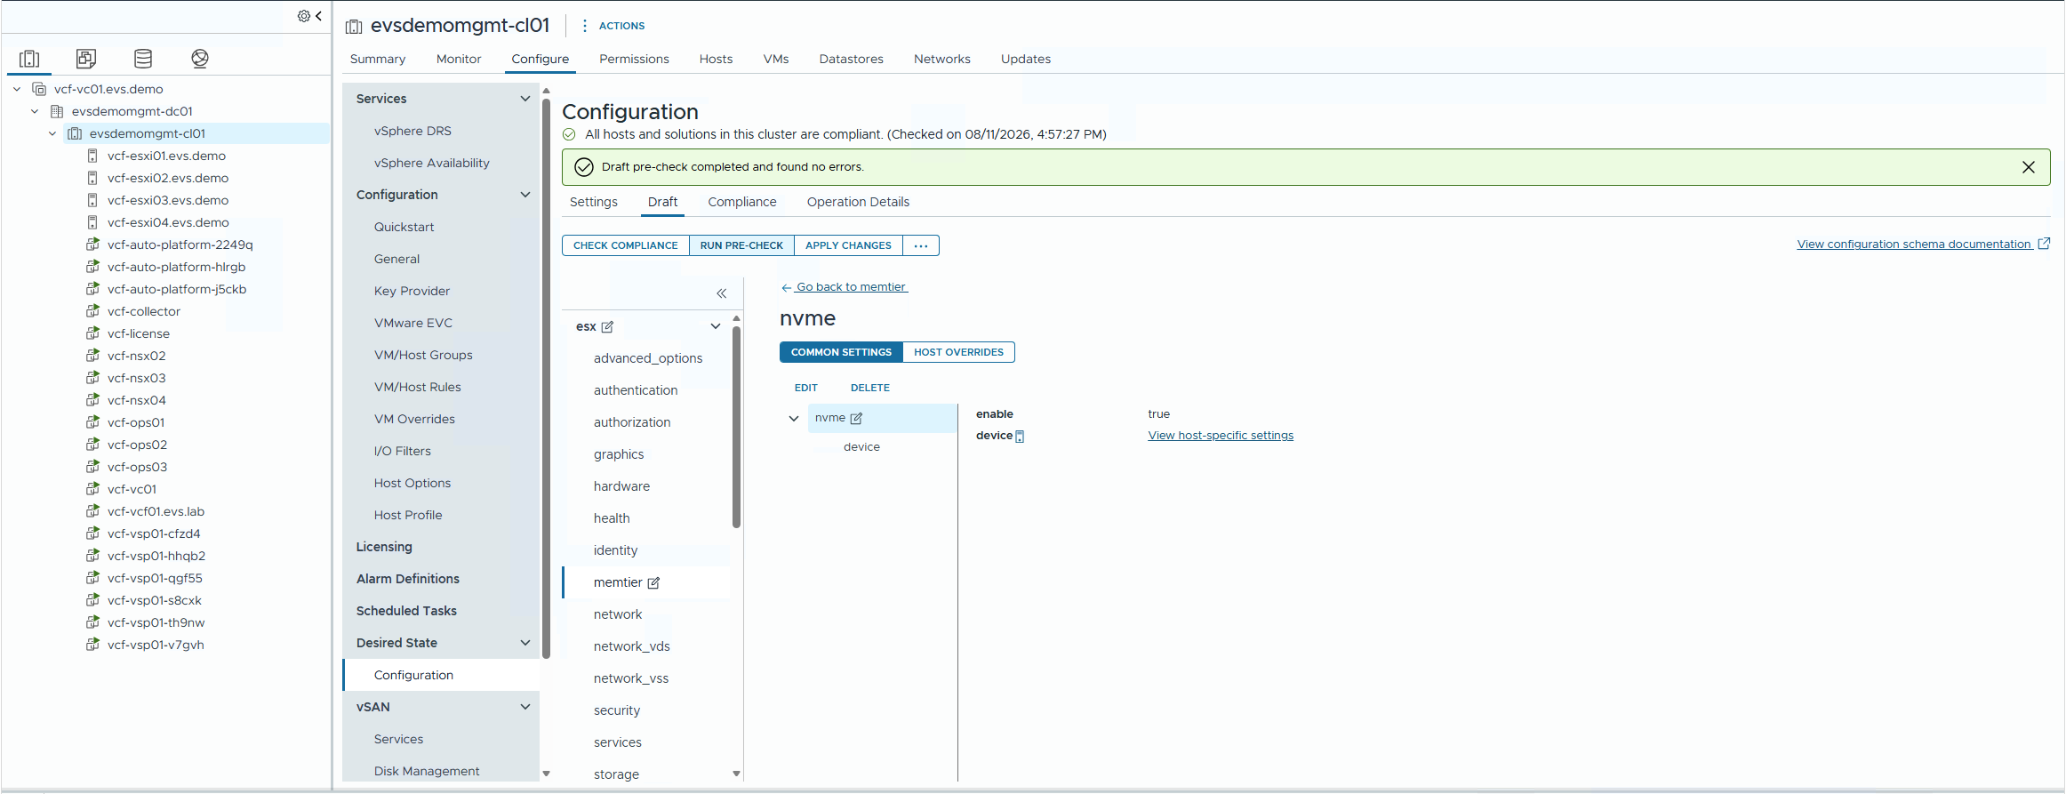Click the cluster icon beside evsdemomgmt-cl01 title
Viewport: 2066px width, 794px height.
coord(354,27)
